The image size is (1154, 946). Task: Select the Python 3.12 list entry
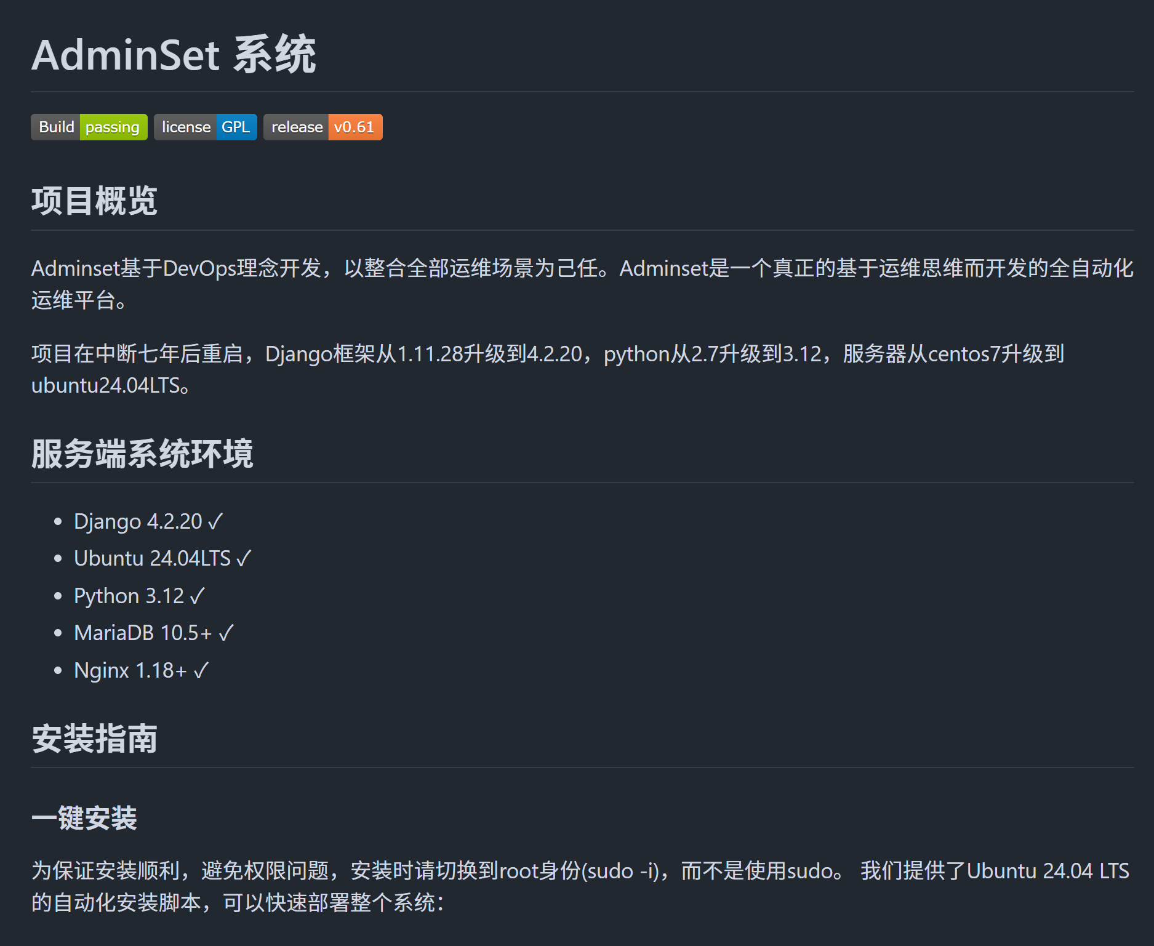[x=140, y=596]
